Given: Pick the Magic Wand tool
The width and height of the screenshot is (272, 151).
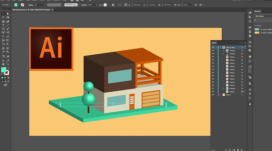Looking at the screenshot, I should 3,17.
